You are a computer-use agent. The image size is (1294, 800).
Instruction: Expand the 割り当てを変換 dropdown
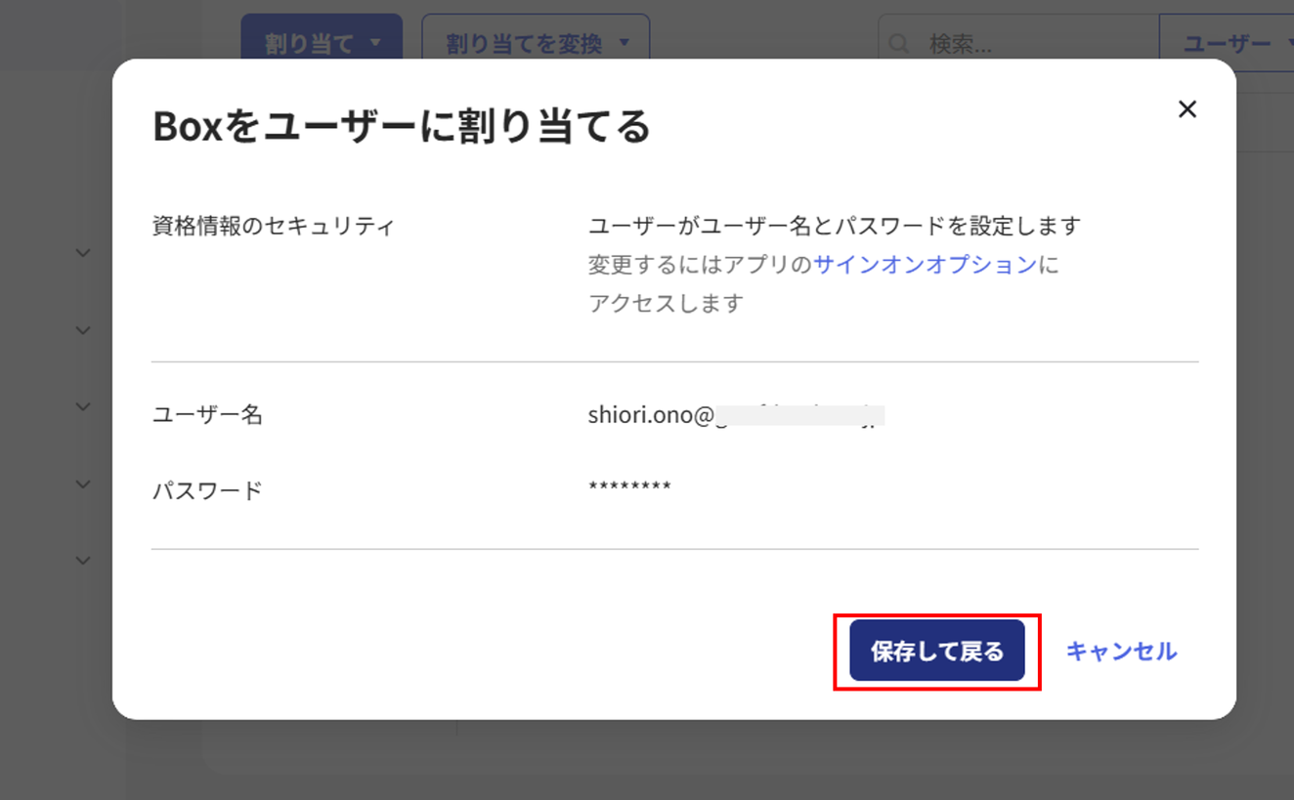click(535, 44)
